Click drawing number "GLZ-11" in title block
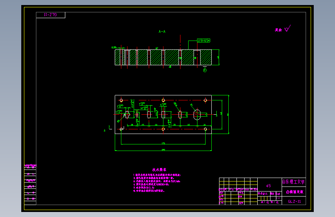335x217 pixels. tap(294, 202)
